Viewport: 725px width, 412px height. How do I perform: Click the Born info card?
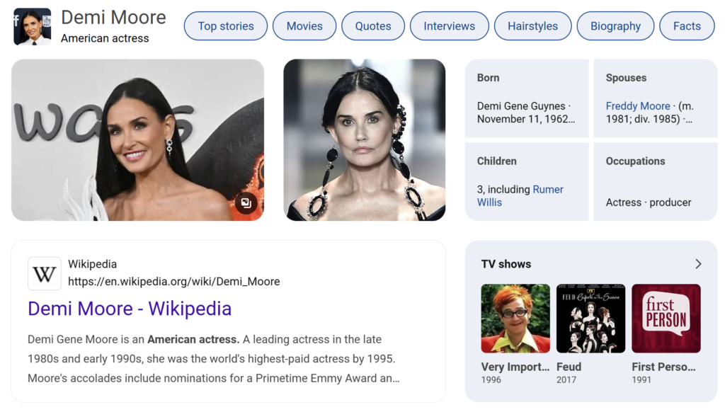(x=526, y=98)
